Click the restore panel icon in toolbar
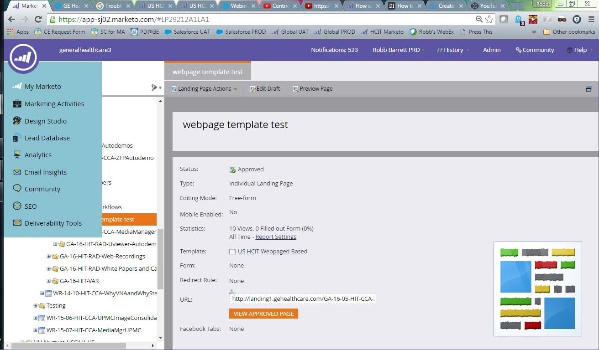This screenshot has height=350, width=599. click(589, 89)
